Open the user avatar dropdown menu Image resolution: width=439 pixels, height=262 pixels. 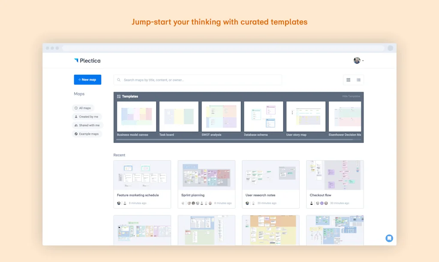click(x=358, y=61)
